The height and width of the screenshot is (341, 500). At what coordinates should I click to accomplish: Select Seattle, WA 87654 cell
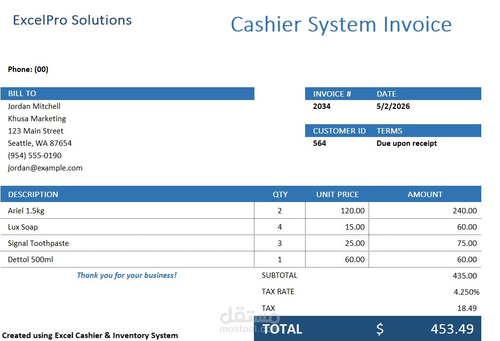(40, 143)
